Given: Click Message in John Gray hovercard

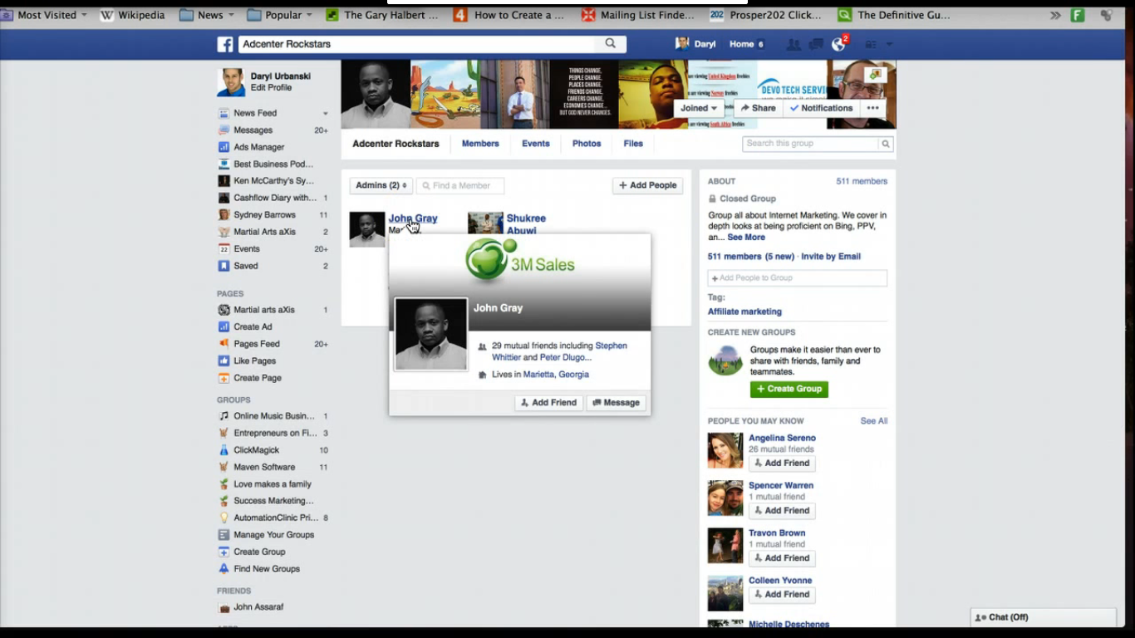Looking at the screenshot, I should pyautogui.click(x=616, y=403).
